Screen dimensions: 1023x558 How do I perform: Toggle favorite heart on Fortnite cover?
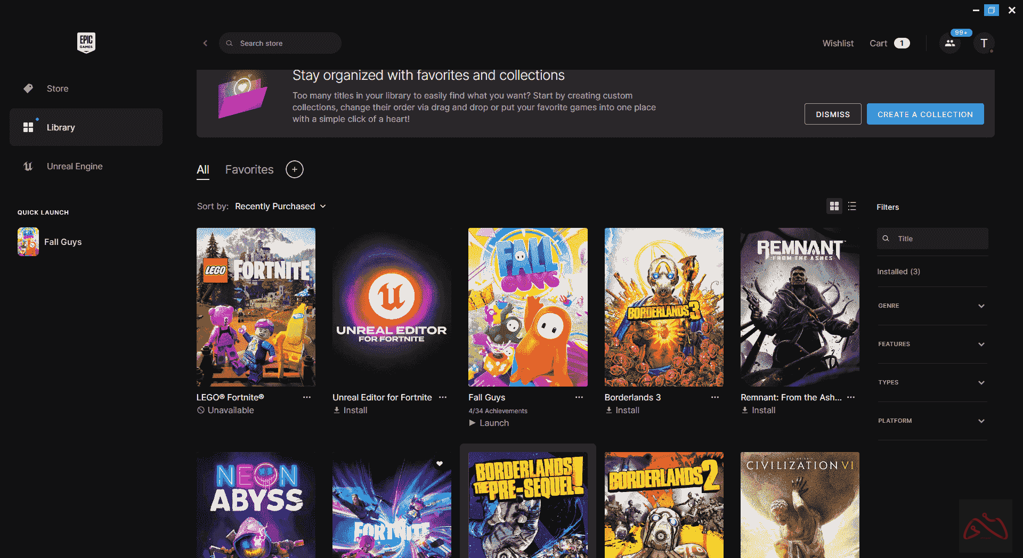(x=440, y=464)
